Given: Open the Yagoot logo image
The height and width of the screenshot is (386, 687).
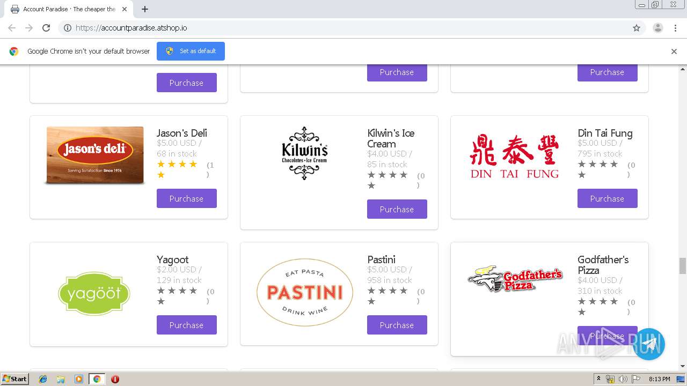Looking at the screenshot, I should 94,293.
